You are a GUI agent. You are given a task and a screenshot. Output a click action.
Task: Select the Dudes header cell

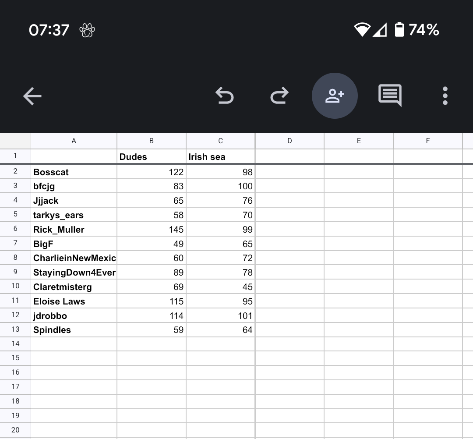point(151,156)
